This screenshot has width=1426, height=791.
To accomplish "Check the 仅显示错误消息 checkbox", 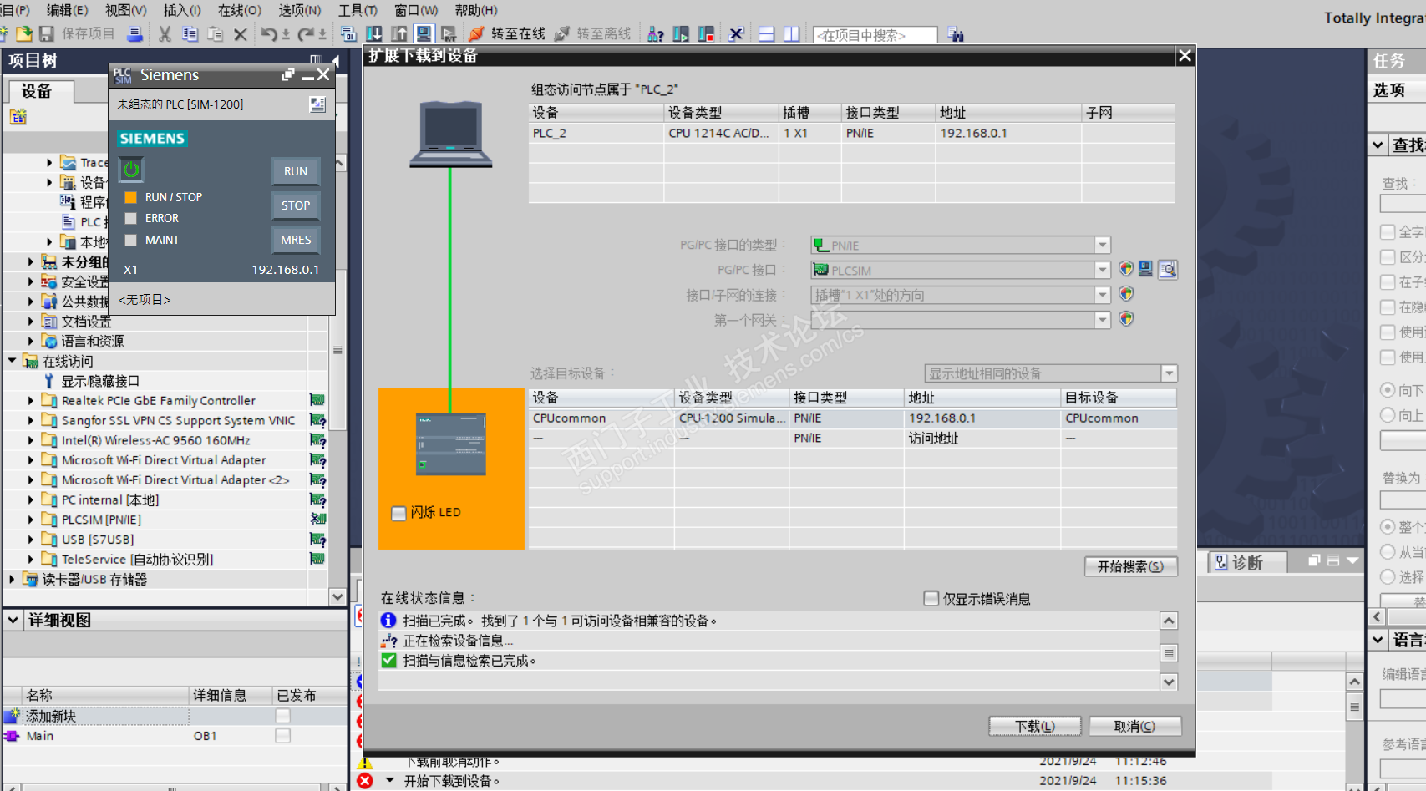I will click(x=931, y=598).
